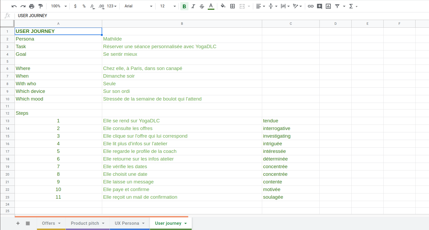Select cell 'USER JOURNEY'
Viewport: 429px width, 230px height.
click(x=58, y=31)
